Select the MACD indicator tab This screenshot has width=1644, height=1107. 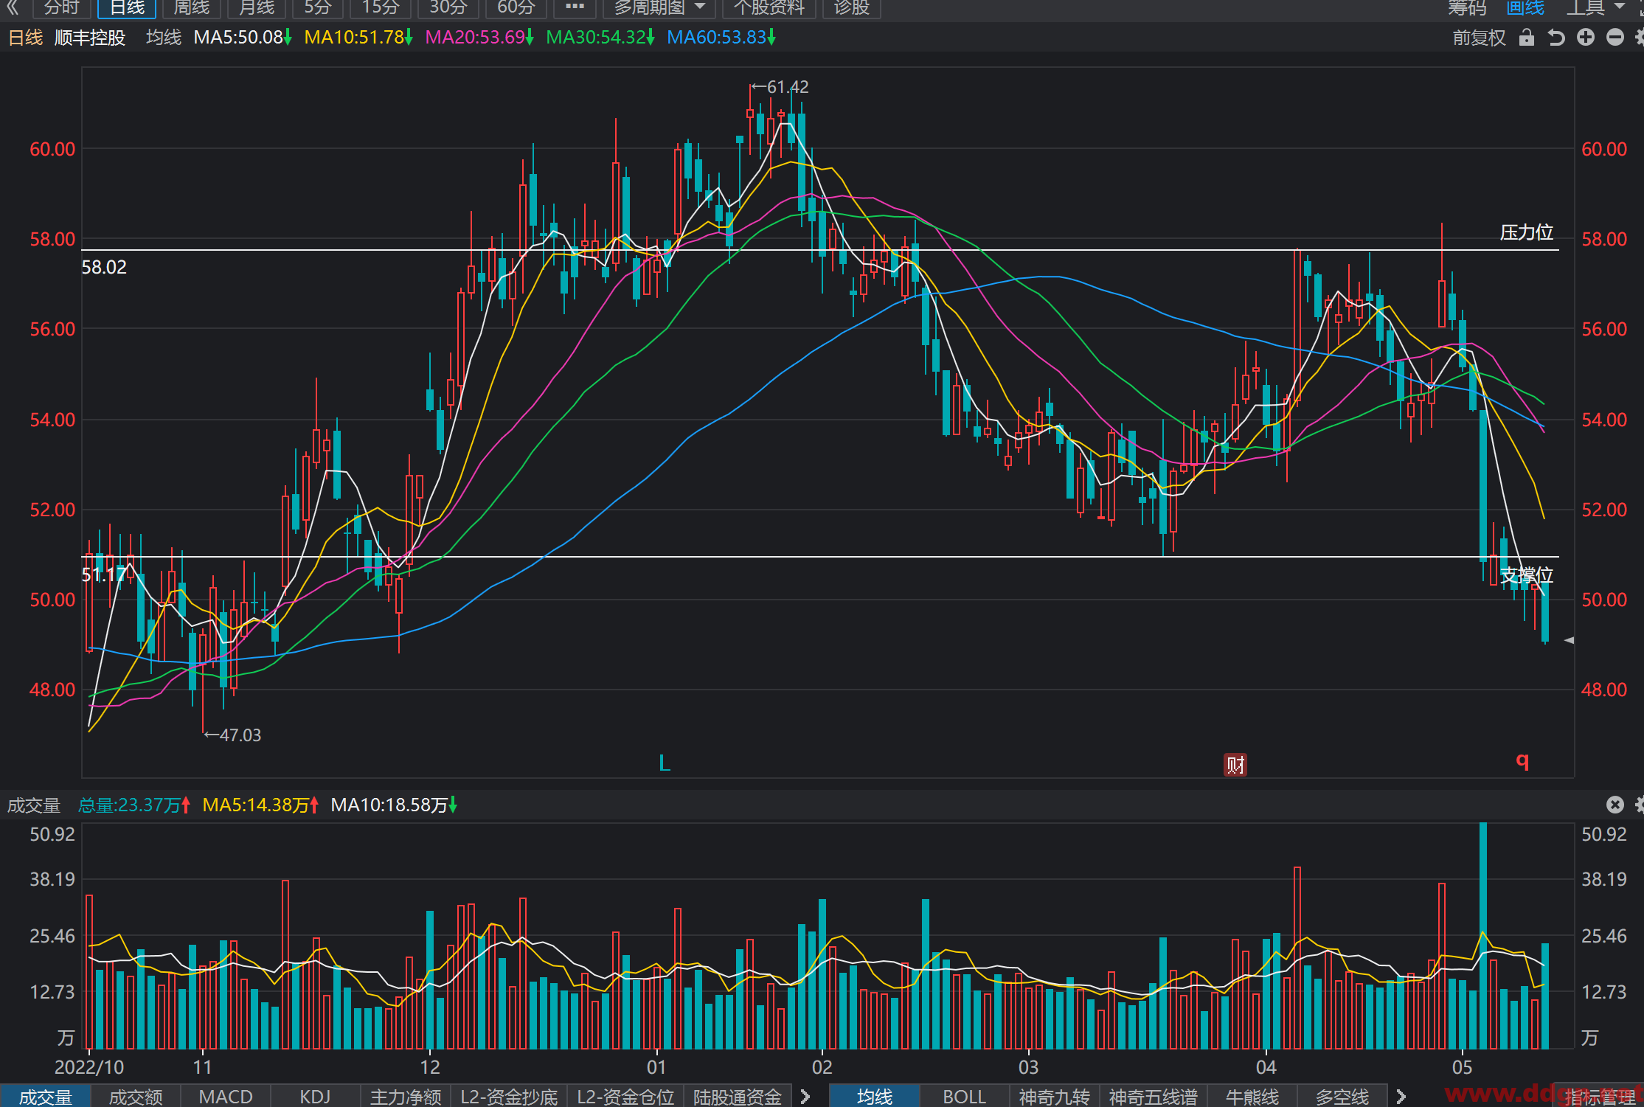(226, 1097)
